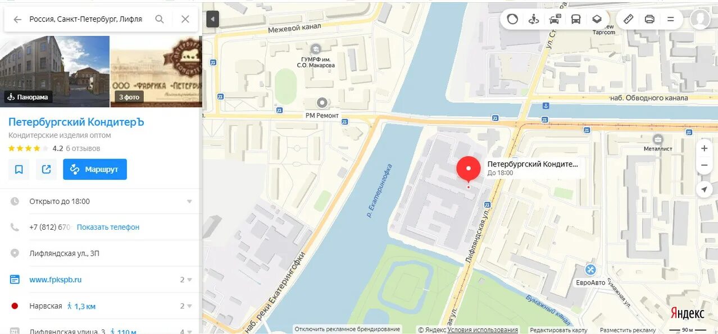Image resolution: width=718 pixels, height=334 pixels.
Task: Click the print map icon
Action: (649, 19)
